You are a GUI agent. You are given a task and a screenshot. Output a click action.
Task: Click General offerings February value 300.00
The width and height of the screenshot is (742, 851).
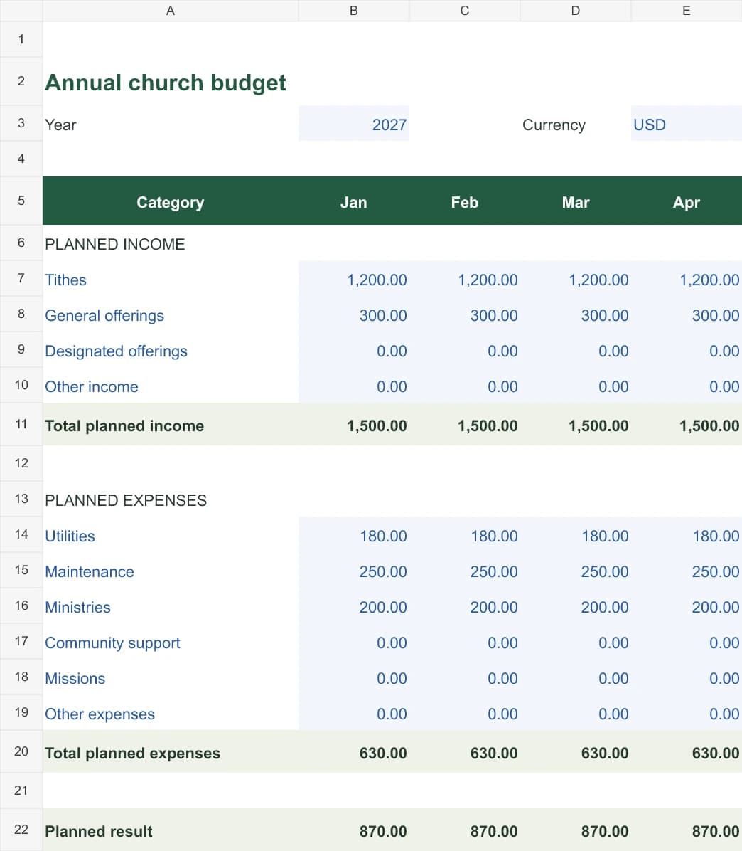pos(465,314)
